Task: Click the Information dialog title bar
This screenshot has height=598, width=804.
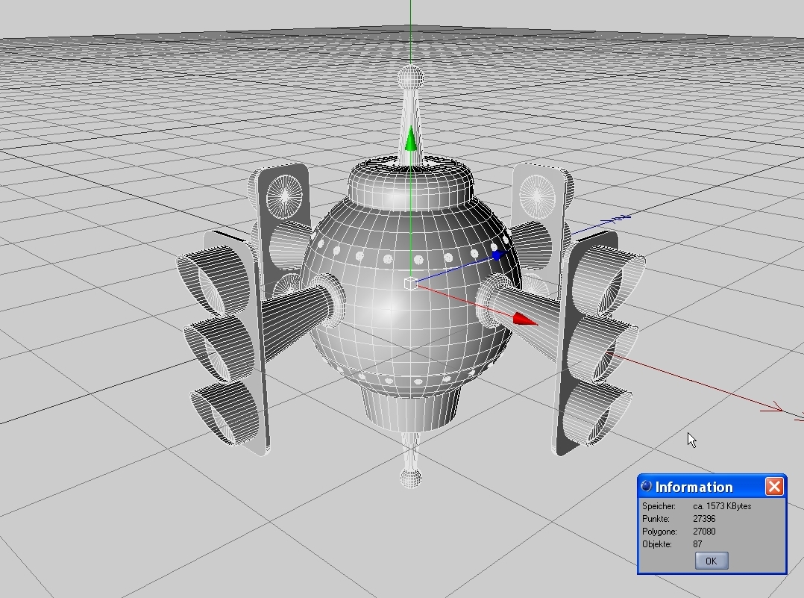Action: (x=701, y=487)
